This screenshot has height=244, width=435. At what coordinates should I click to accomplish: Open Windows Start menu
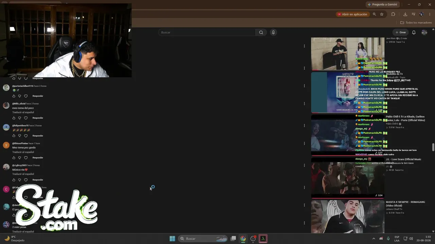click(x=172, y=239)
